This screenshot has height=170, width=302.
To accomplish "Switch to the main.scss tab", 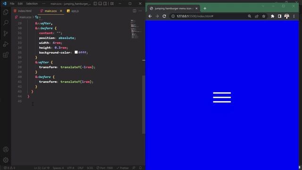I will click(x=50, y=11).
